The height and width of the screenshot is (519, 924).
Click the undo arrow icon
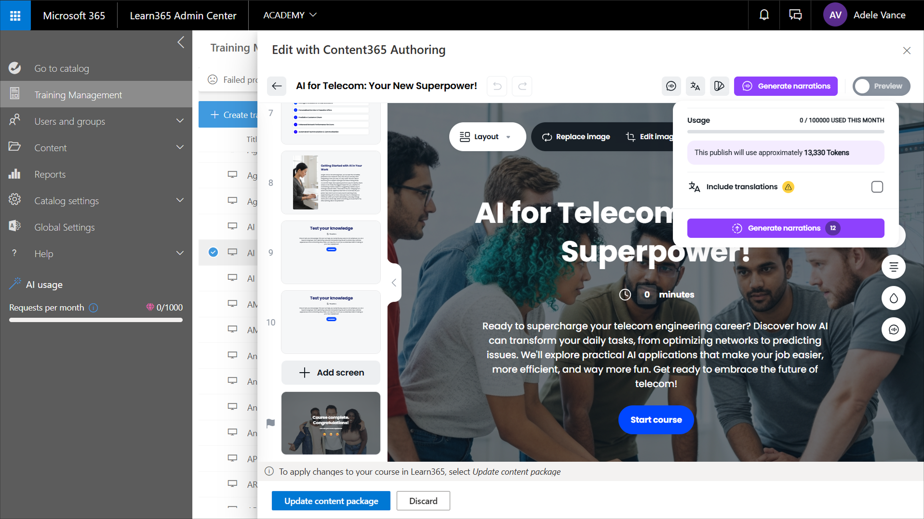click(497, 86)
